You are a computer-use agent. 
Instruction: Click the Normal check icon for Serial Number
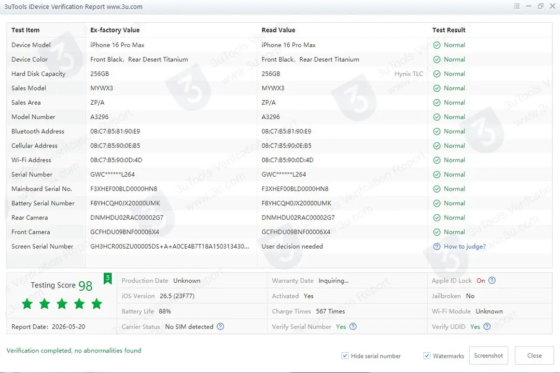pos(437,175)
